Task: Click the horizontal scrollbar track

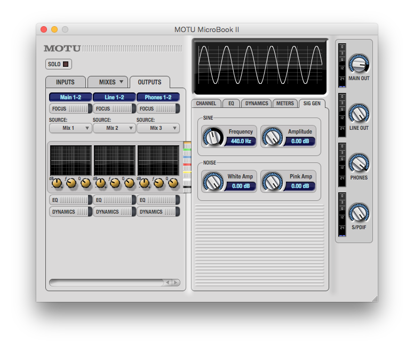Action: click(106, 283)
